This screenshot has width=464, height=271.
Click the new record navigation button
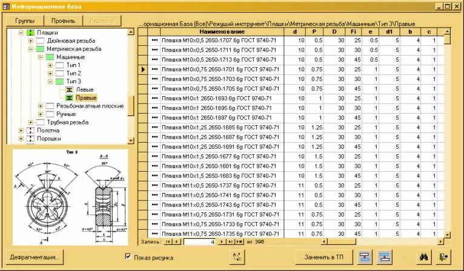tap(239, 242)
